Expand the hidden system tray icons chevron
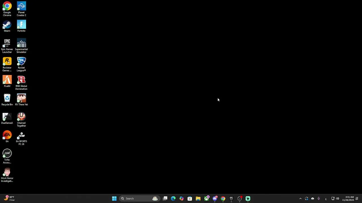Viewport: 362px width, 203px height. (x=300, y=198)
